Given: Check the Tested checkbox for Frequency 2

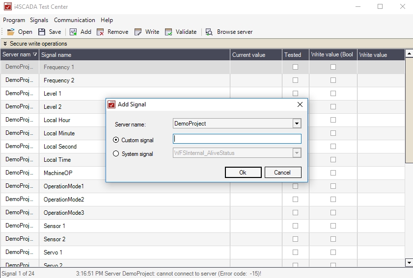Looking at the screenshot, I should [295, 80].
